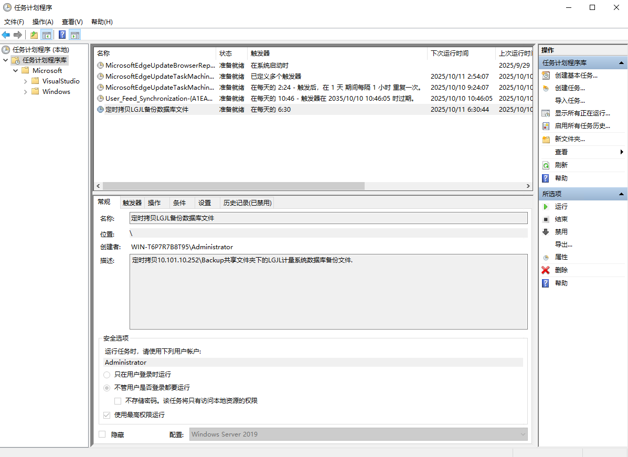The image size is (628, 457).
Task: Click Import Task (导入任务...) action
Action: (x=570, y=101)
